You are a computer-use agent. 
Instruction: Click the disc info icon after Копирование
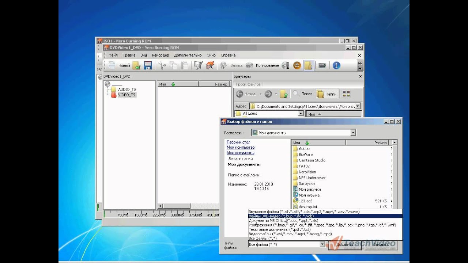coord(286,65)
